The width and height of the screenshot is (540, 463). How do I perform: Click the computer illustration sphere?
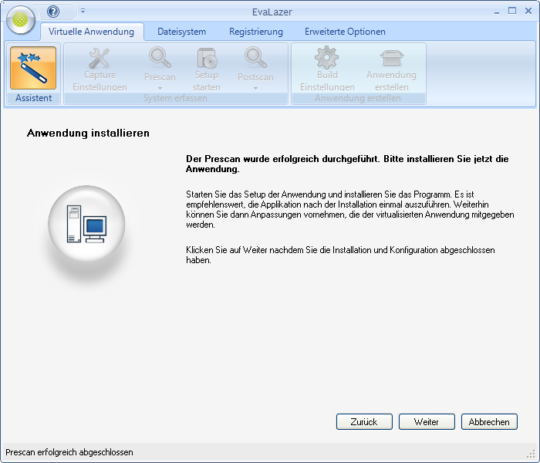[86, 224]
